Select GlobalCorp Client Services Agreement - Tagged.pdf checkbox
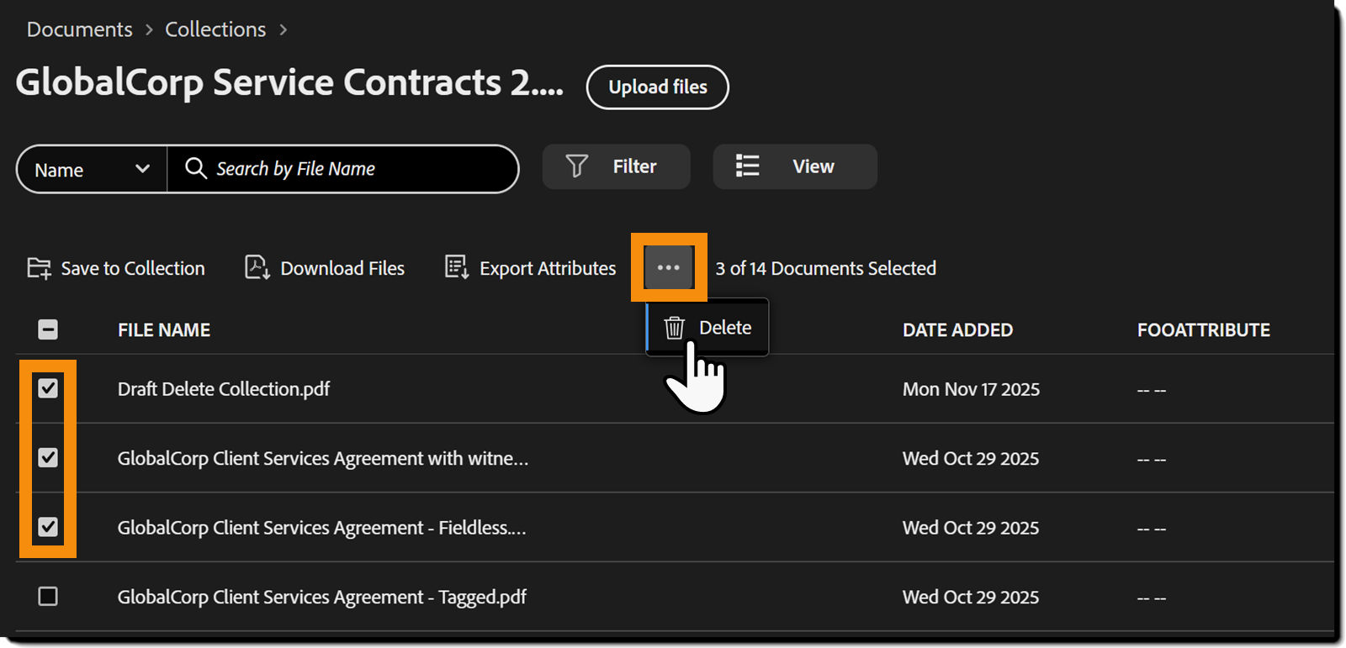1346x648 pixels. 48,597
